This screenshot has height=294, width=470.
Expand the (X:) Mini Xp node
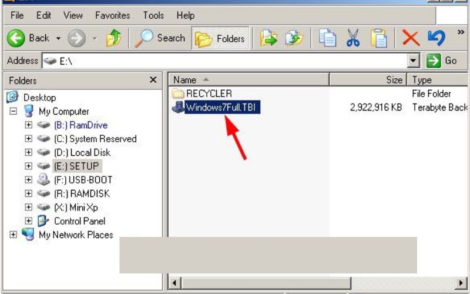point(28,207)
